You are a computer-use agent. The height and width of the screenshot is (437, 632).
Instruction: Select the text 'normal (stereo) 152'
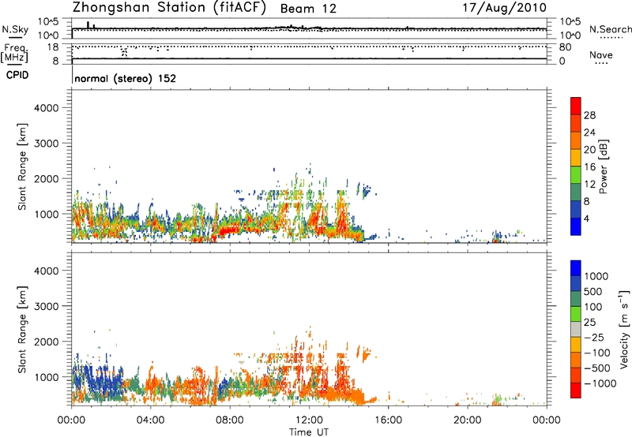[126, 78]
